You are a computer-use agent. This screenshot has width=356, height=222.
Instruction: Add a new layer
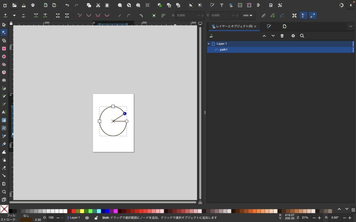[211, 36]
